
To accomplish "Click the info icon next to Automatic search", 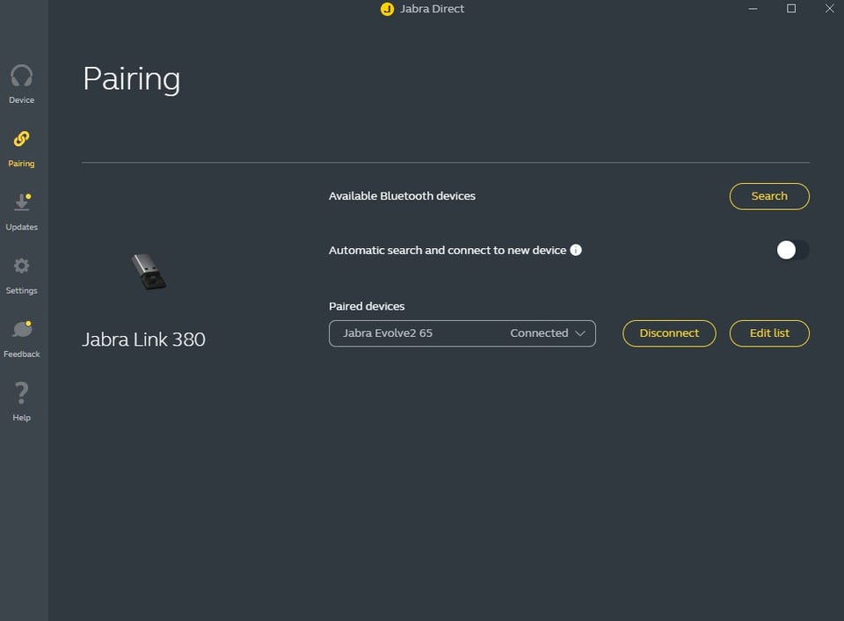I will (576, 250).
